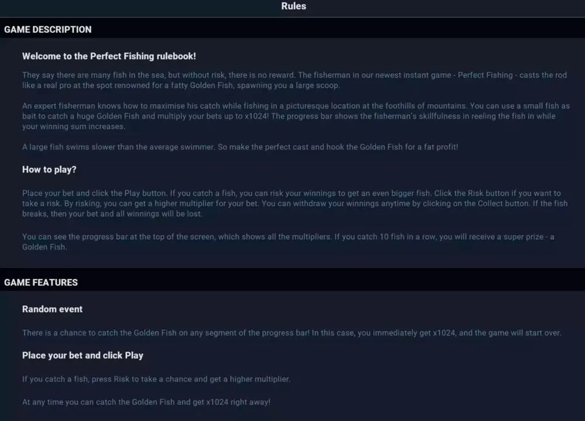Click the text super prize - a
This screenshot has height=421, width=585.
click(529, 237)
